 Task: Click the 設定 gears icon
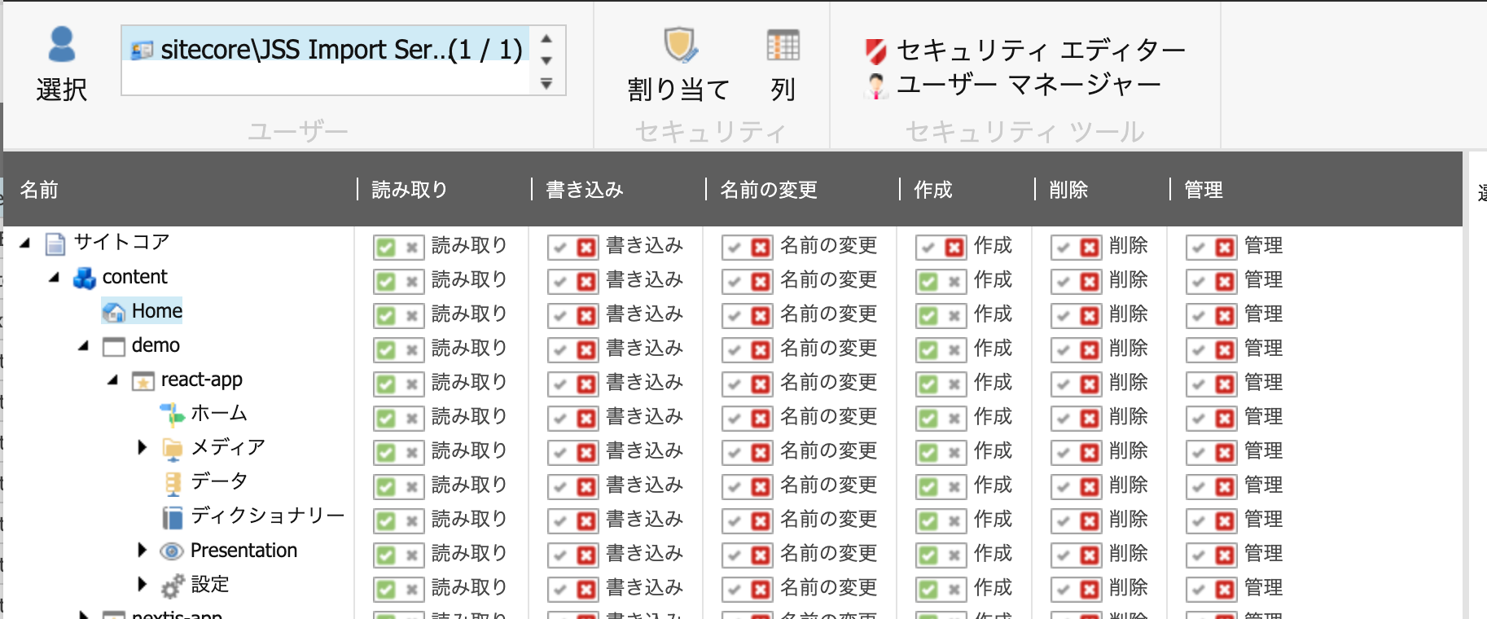pyautogui.click(x=173, y=586)
